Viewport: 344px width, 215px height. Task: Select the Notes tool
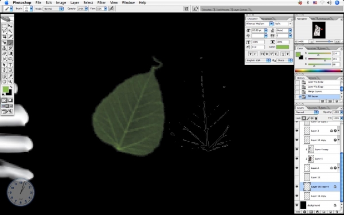(x=4, y=76)
